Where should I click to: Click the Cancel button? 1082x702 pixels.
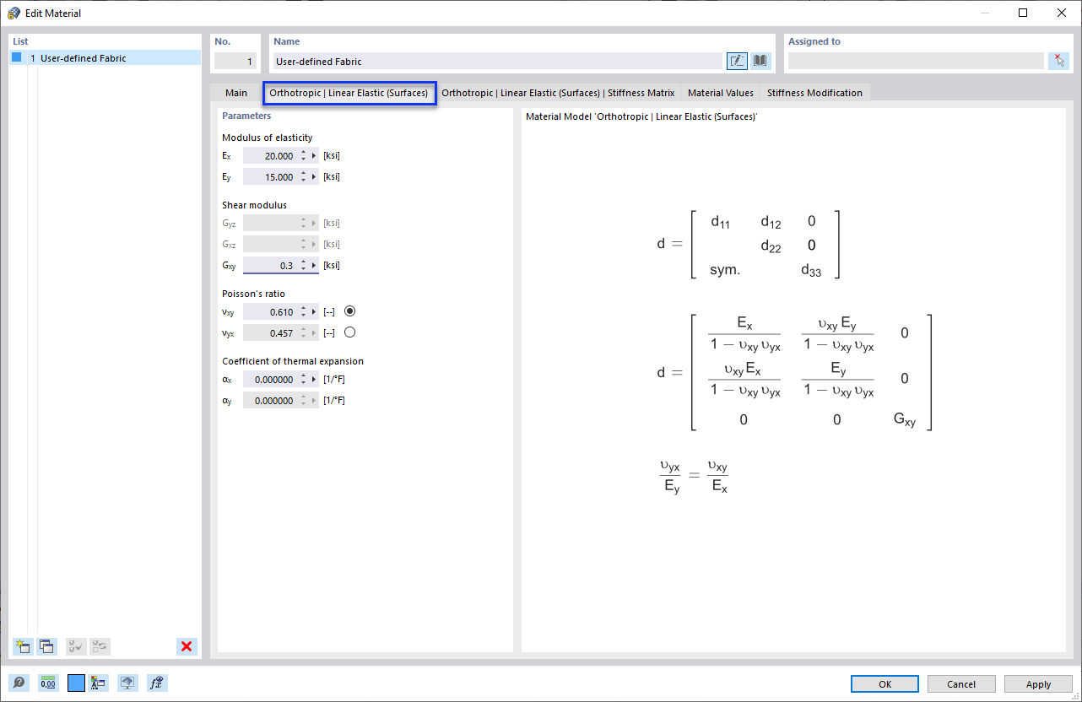(x=961, y=684)
